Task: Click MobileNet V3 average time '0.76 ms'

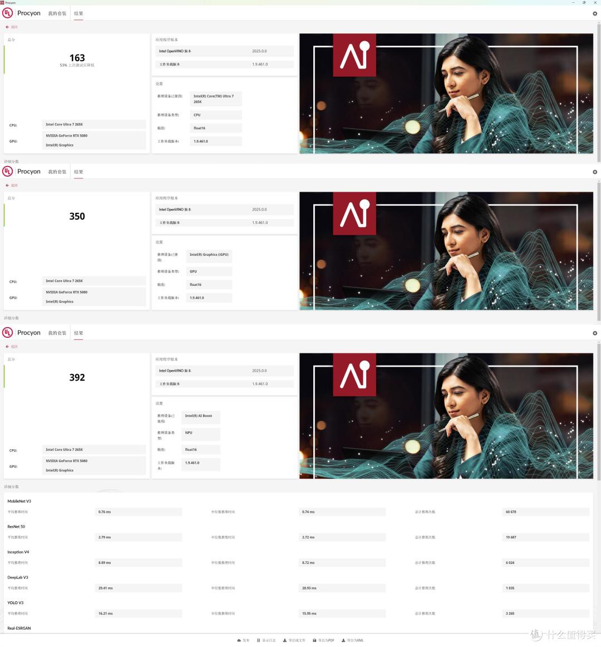Action: pyautogui.click(x=139, y=512)
